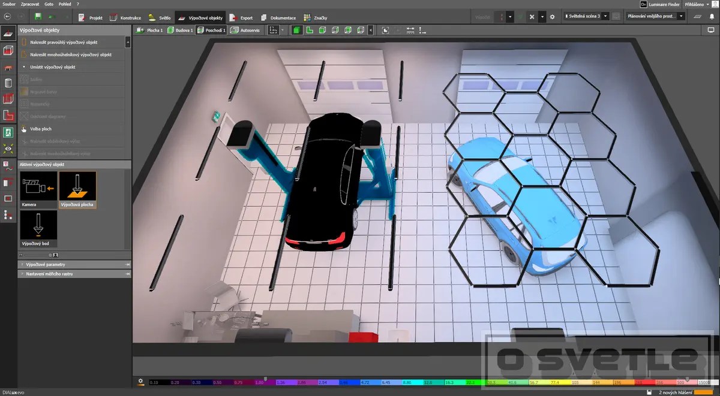The image size is (720, 396).
Task: Switch to the Konstrukce tab
Action: tap(125, 17)
